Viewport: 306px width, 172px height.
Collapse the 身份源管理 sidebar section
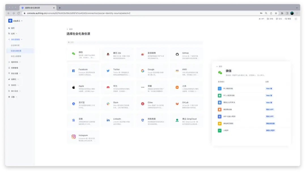[15, 39]
